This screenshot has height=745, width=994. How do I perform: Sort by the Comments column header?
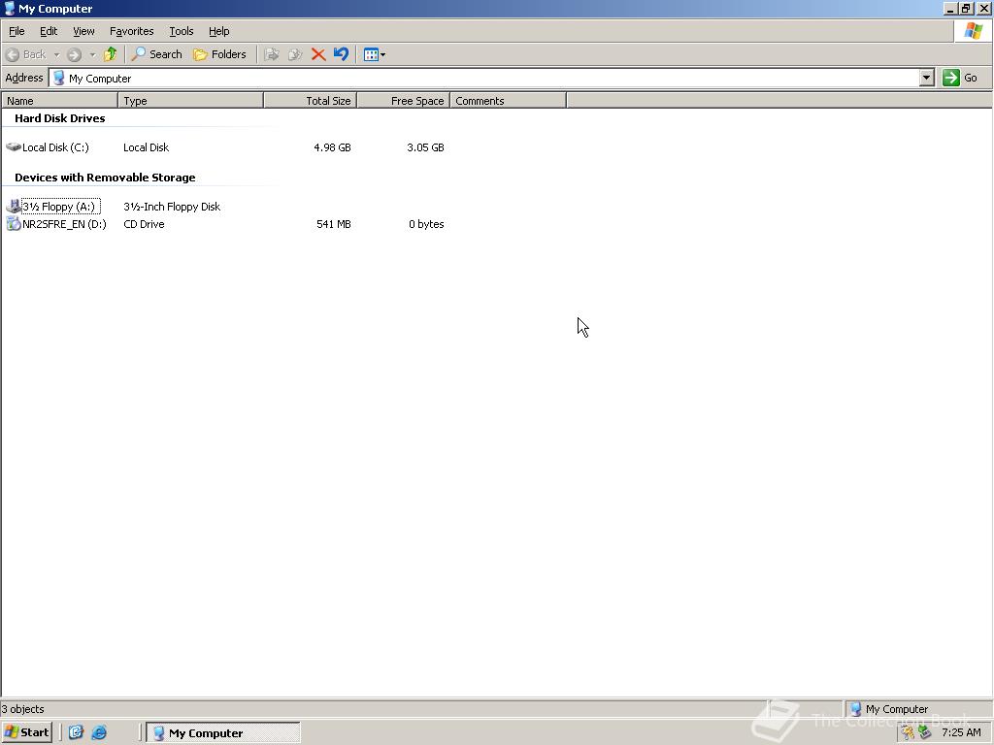(x=509, y=101)
